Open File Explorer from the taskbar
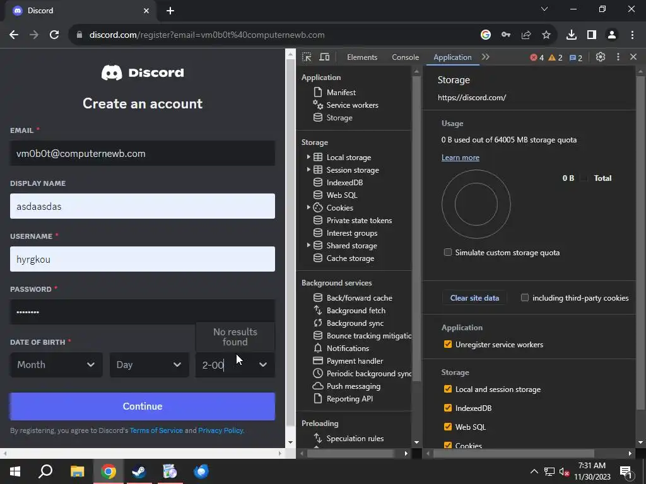The image size is (646, 484). point(77,471)
